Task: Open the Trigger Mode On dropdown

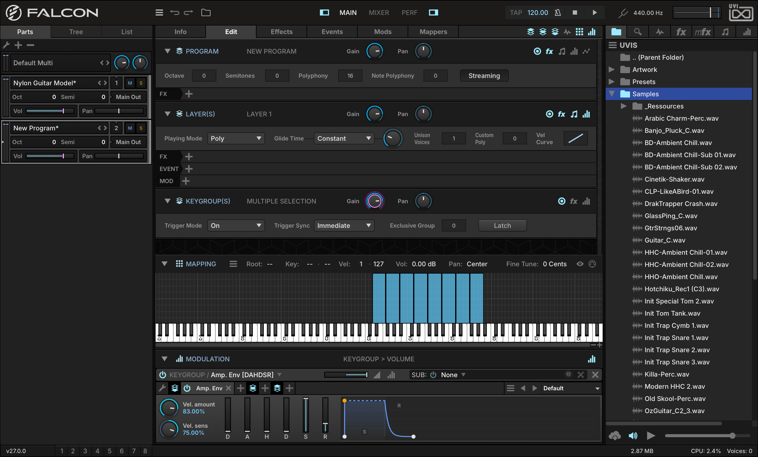Action: [236, 225]
